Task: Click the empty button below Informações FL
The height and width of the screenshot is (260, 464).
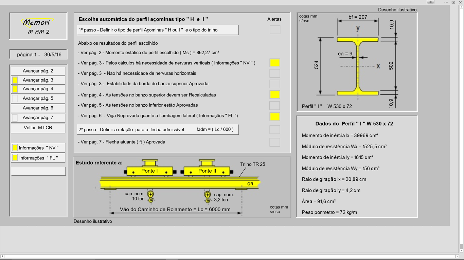Action: 38,171
